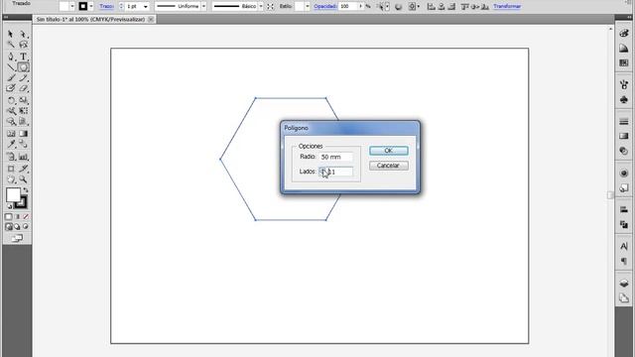
Task: Open the Align panel icon
Action: pyautogui.click(x=624, y=209)
